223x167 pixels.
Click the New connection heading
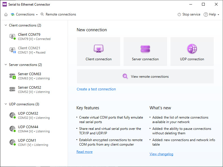tap(92, 30)
